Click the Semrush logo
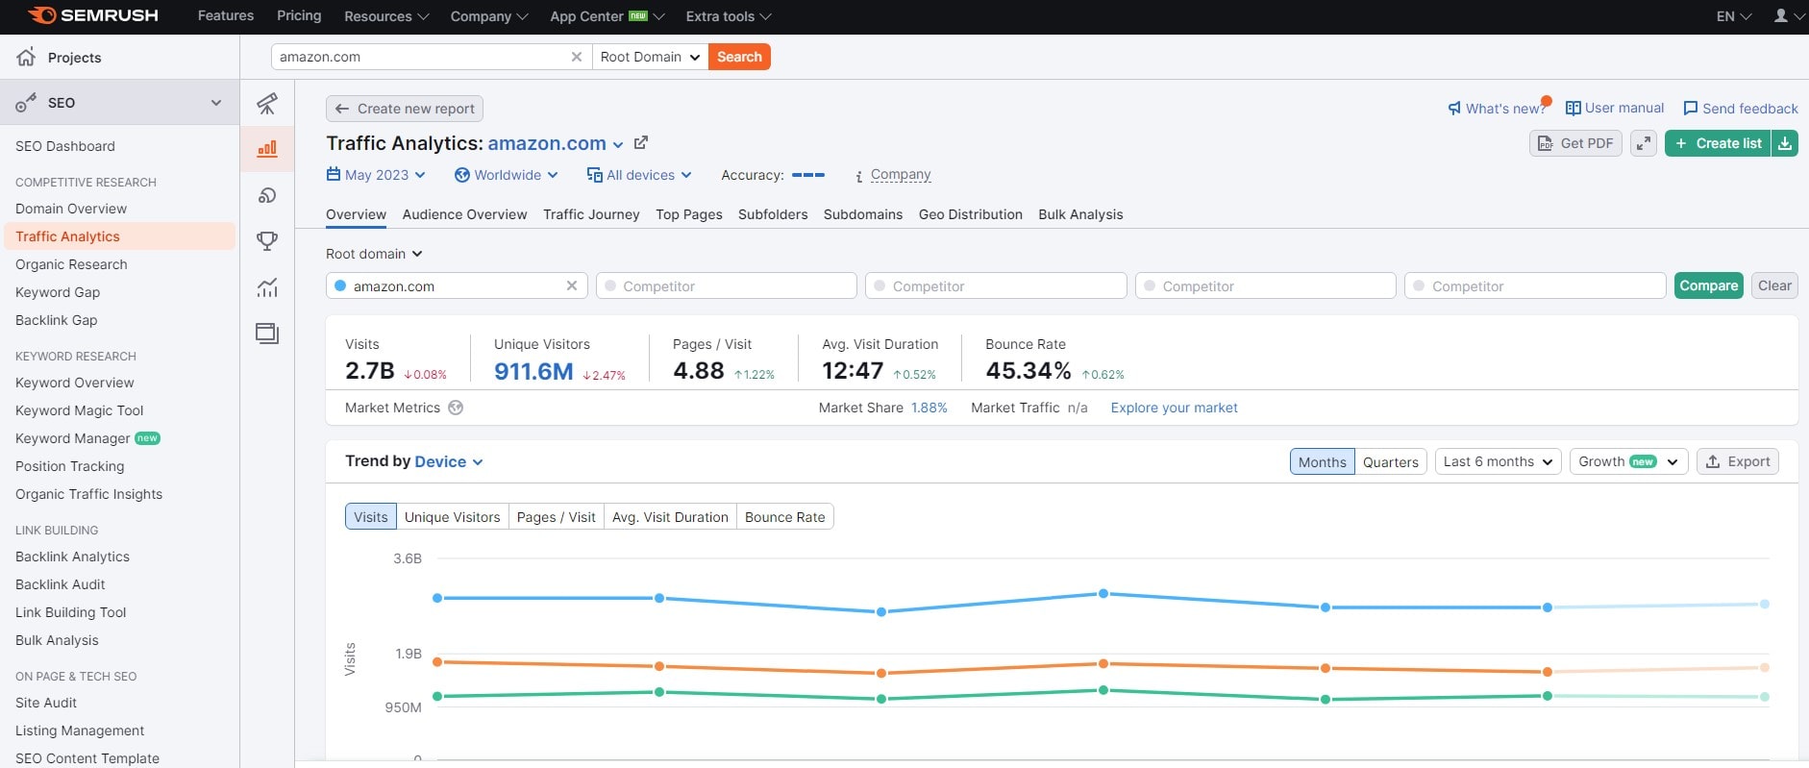Screen dimensions: 1809x768 point(93,15)
